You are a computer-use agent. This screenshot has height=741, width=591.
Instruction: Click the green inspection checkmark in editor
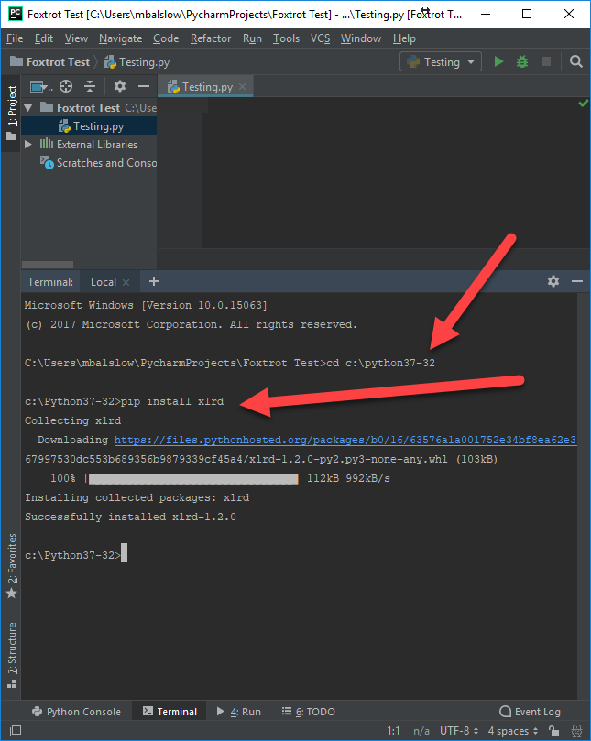[x=584, y=103]
